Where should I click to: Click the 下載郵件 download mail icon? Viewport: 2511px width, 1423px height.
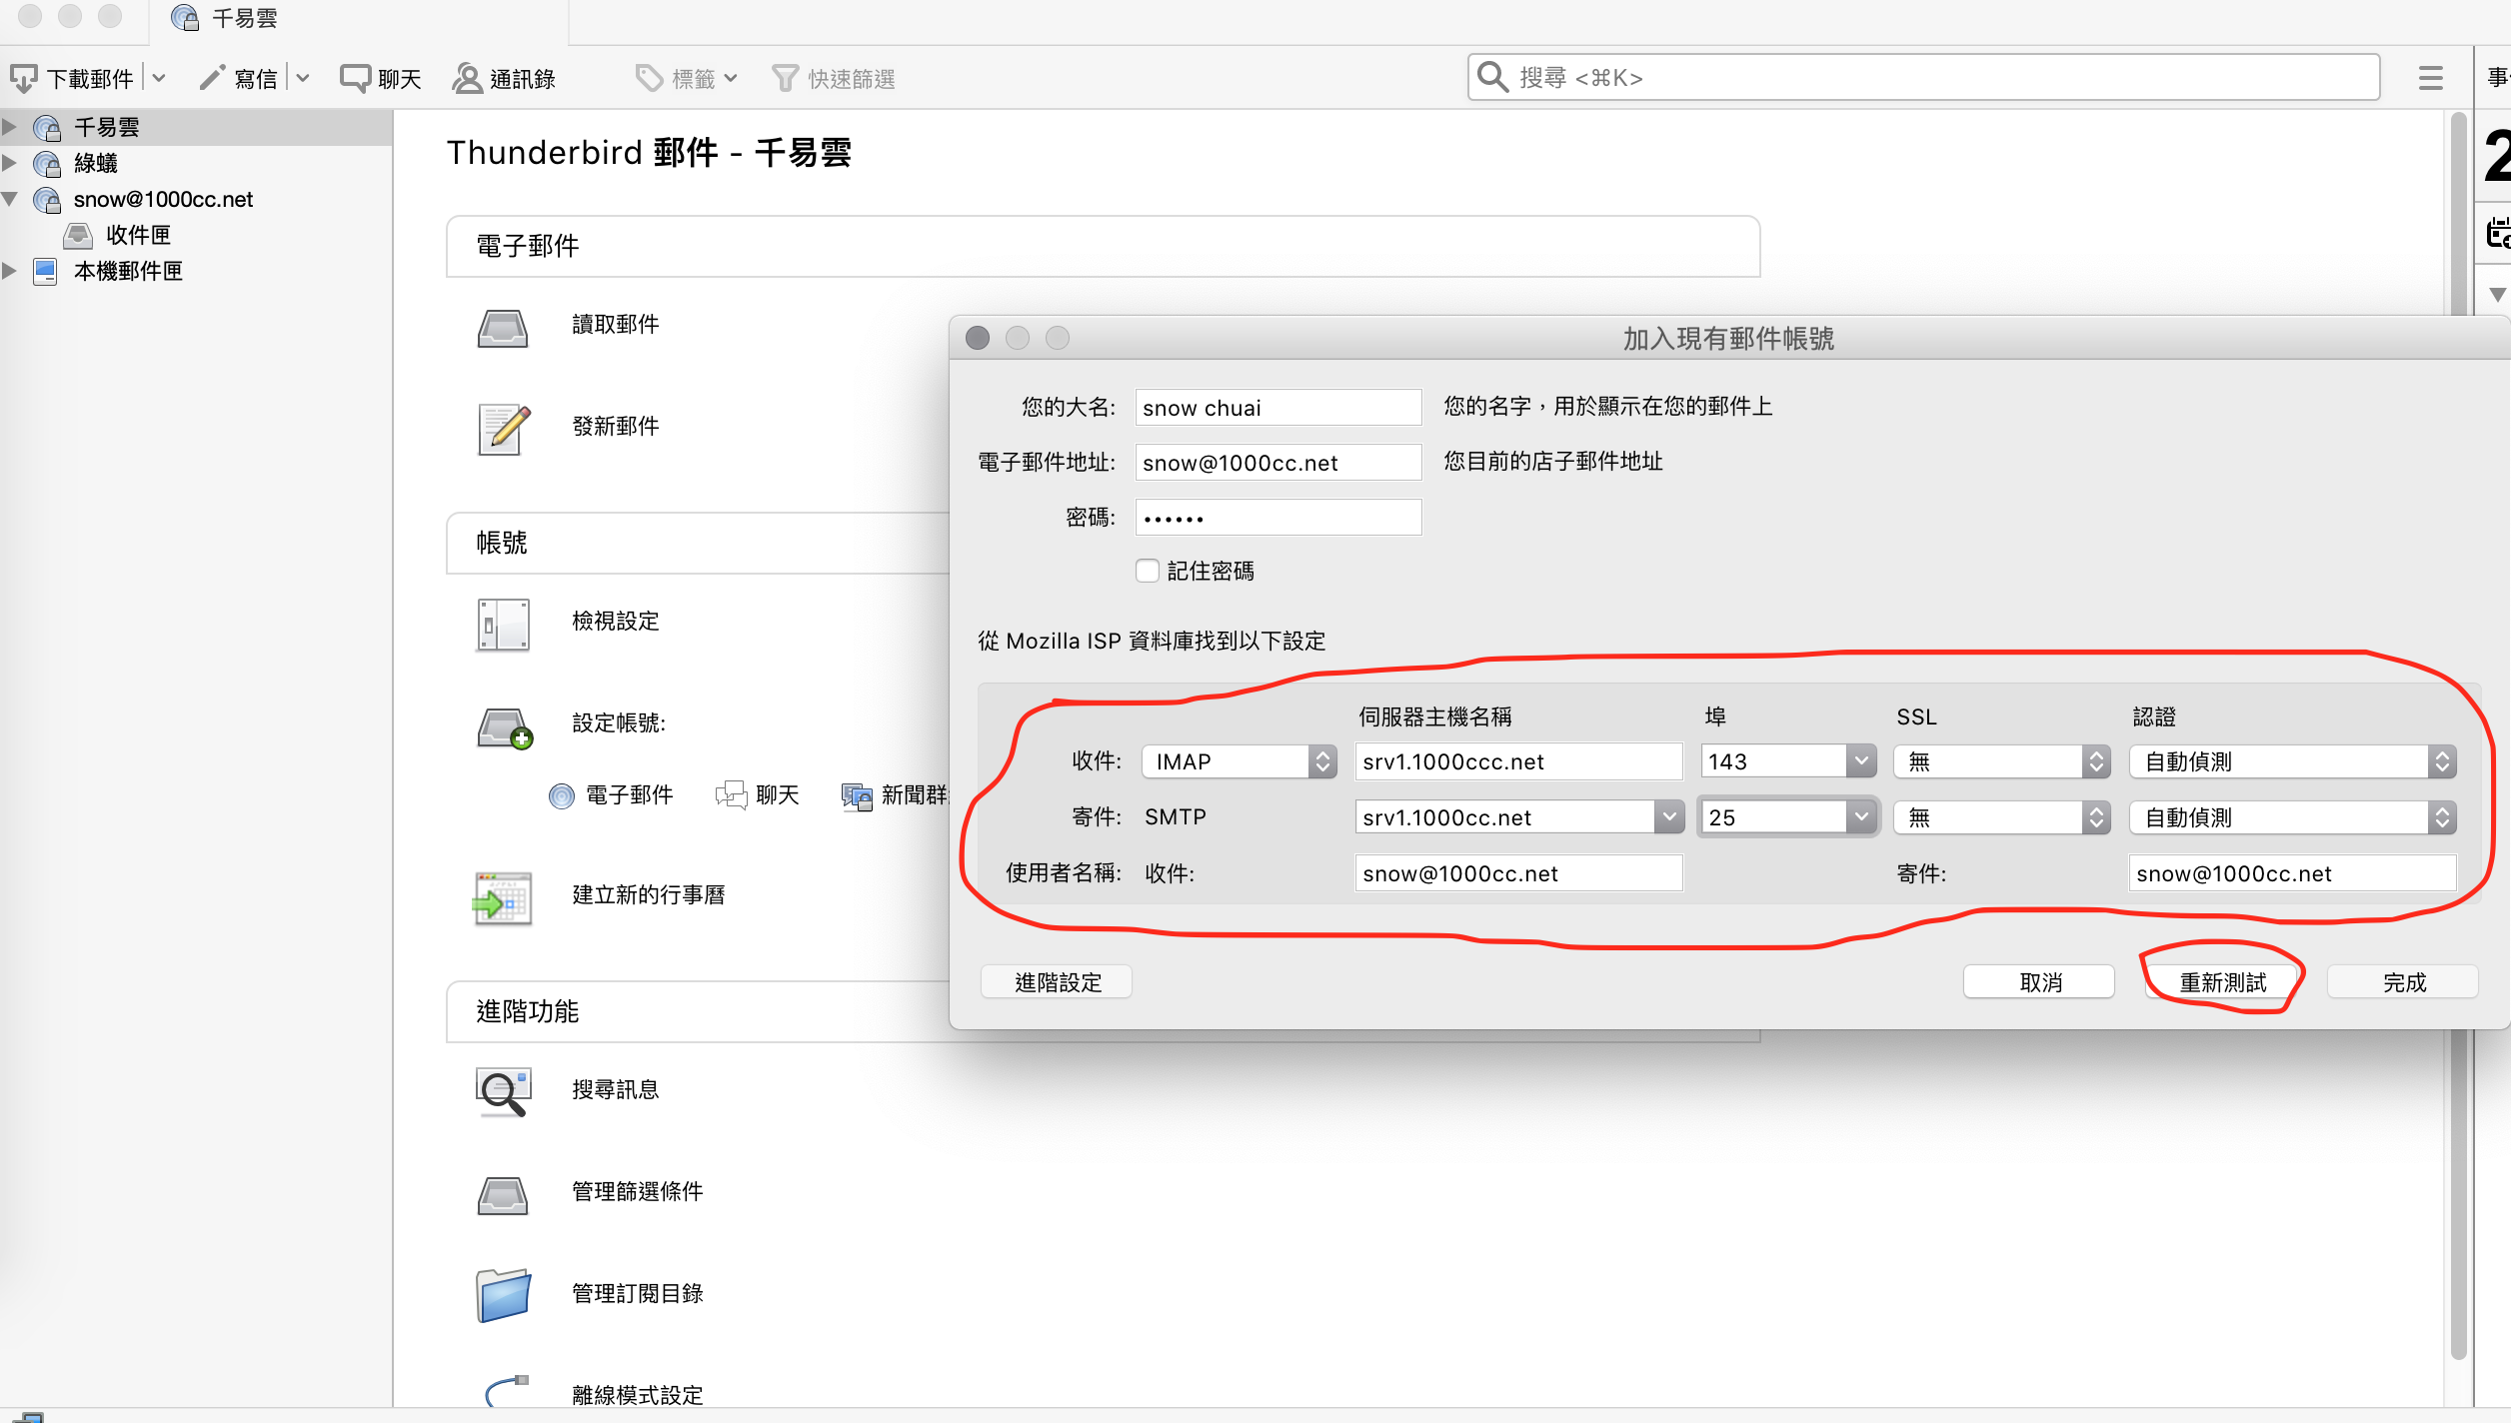pos(24,78)
